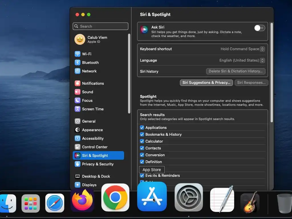The image size is (292, 219).
Task: Click the Siri orb icon beside Ask Siri
Action: click(x=144, y=29)
